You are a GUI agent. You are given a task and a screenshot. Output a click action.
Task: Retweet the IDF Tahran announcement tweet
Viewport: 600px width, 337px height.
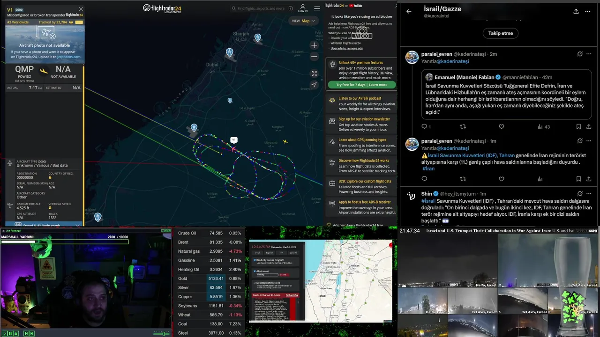coord(463,179)
